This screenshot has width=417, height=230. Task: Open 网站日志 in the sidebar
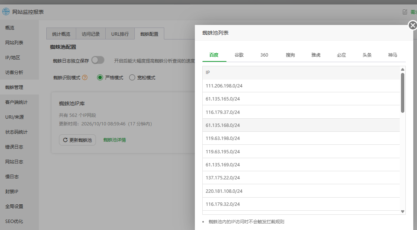pyautogui.click(x=19, y=162)
